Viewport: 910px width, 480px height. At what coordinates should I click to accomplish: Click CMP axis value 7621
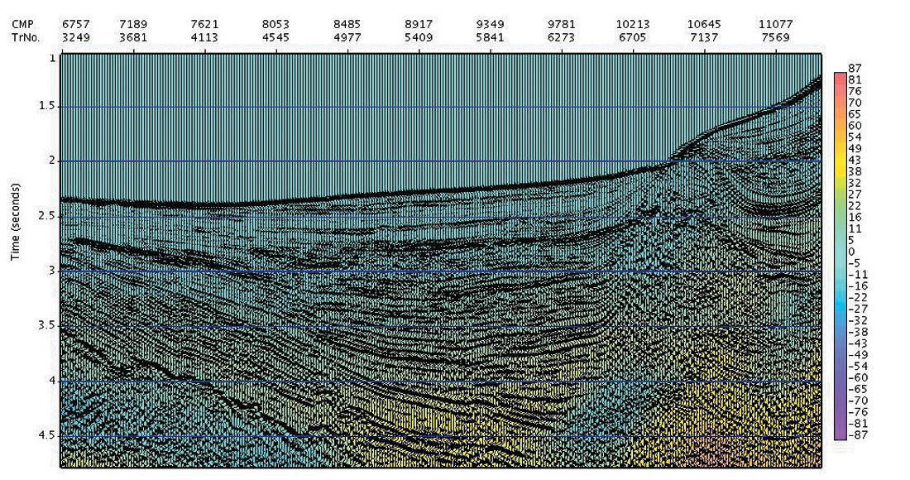[x=205, y=24]
